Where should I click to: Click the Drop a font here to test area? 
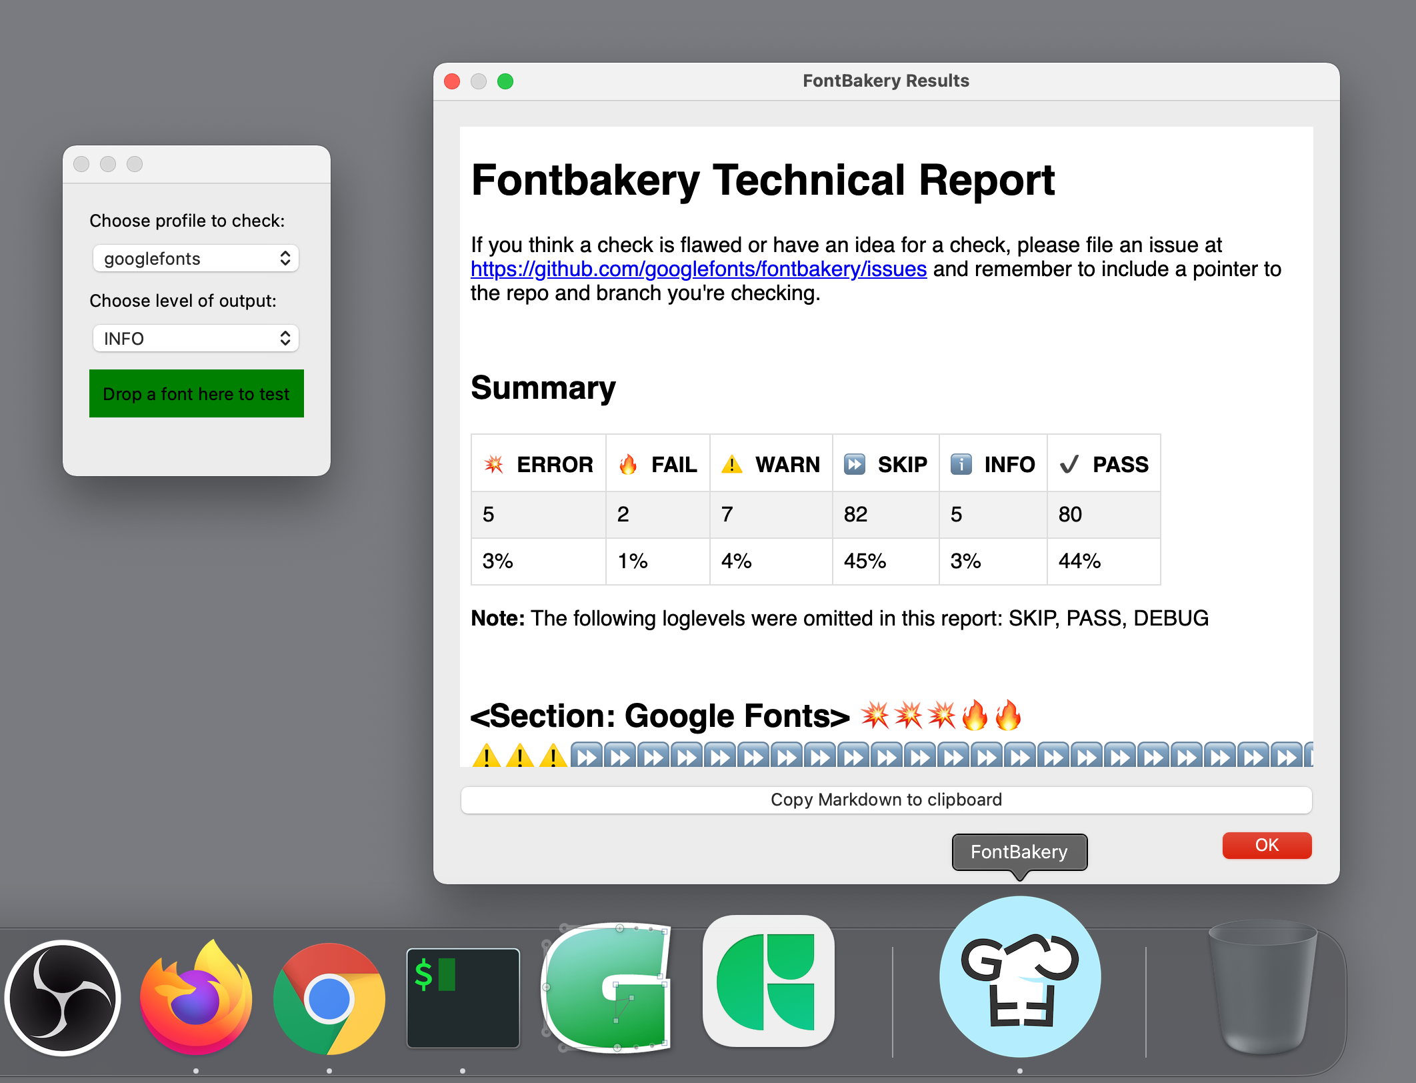click(x=196, y=393)
